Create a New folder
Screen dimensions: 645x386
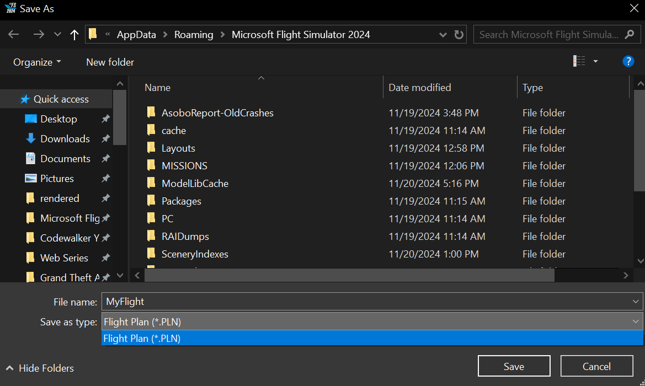110,62
